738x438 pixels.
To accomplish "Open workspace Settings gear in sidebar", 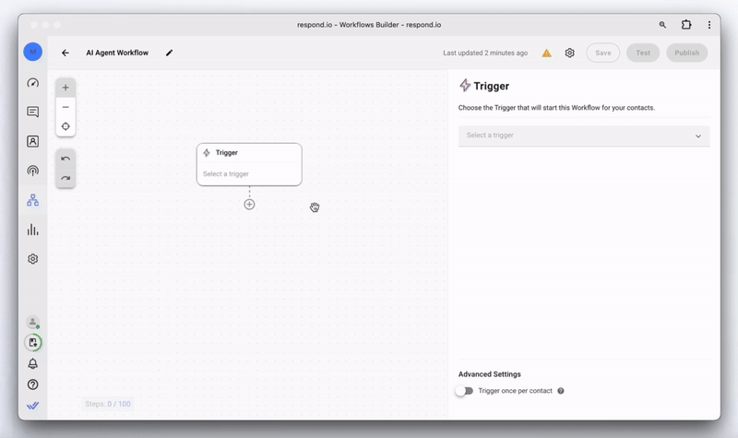I will [33, 259].
